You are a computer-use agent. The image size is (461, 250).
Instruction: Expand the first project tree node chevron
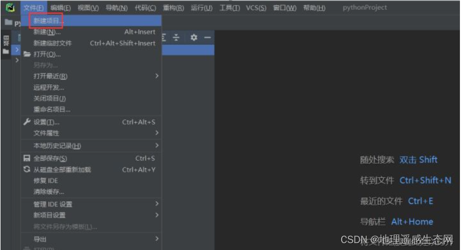click(17, 50)
